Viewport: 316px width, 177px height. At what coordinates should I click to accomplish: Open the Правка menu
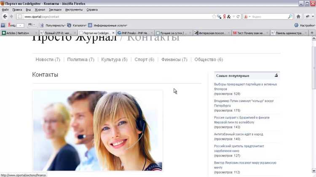pyautogui.click(x=17, y=10)
